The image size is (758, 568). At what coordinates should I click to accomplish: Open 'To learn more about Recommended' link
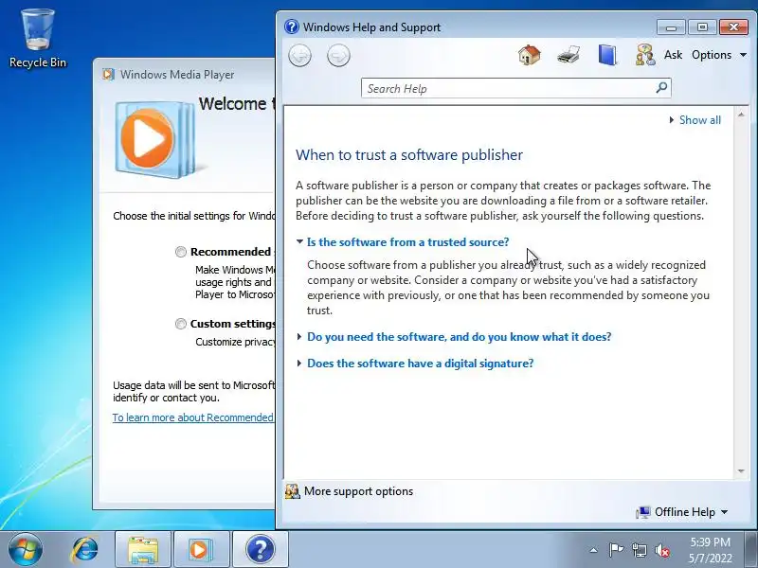193,417
